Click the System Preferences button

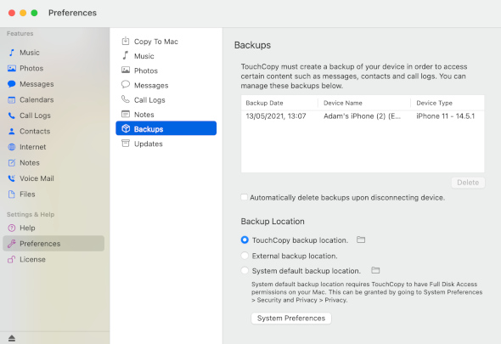click(x=291, y=319)
